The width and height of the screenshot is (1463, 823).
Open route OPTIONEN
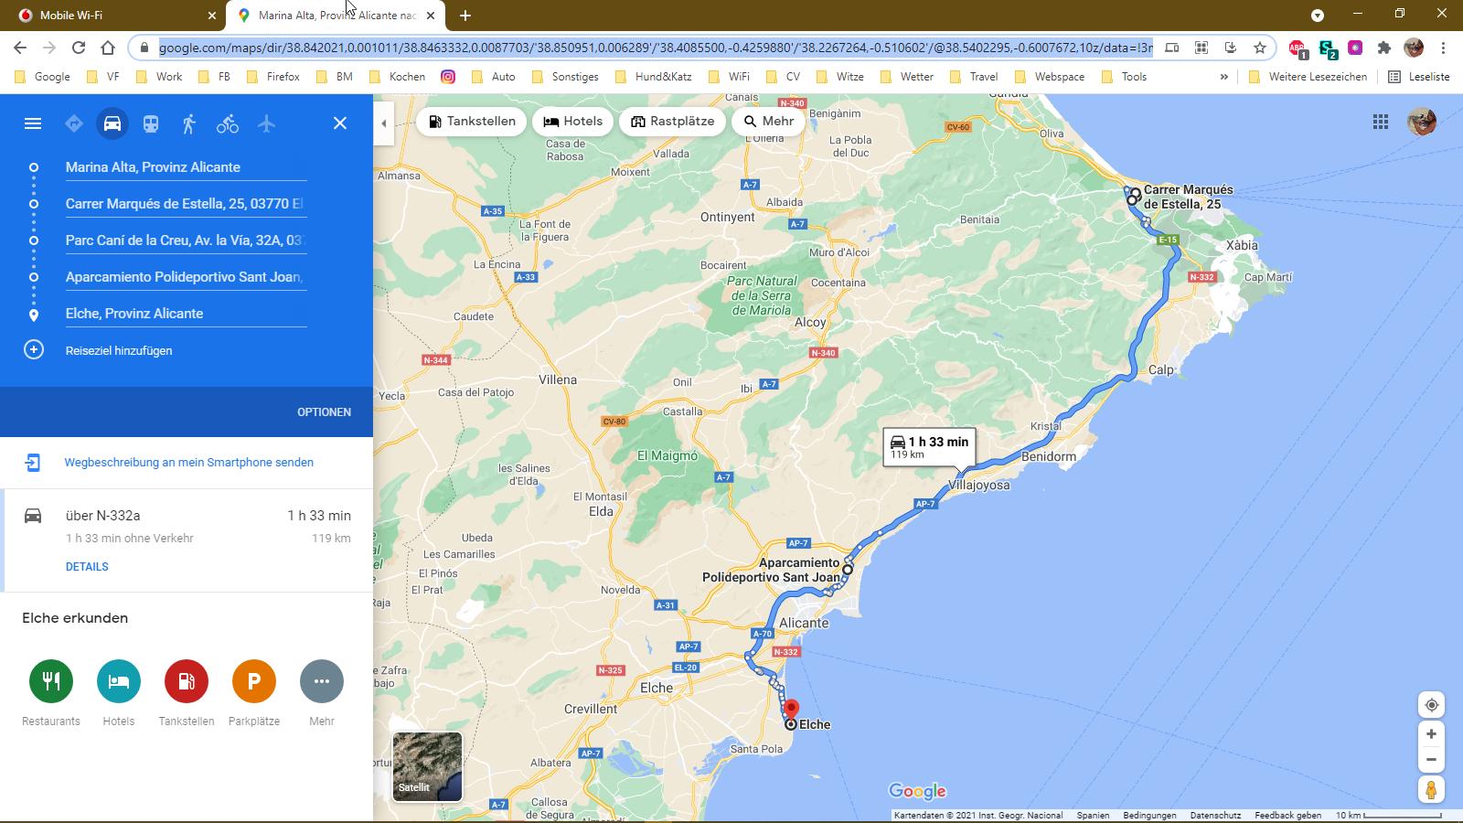[x=324, y=412]
